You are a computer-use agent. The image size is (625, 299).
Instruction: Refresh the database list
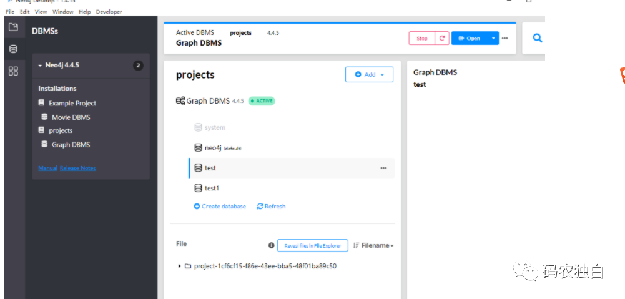pyautogui.click(x=272, y=207)
